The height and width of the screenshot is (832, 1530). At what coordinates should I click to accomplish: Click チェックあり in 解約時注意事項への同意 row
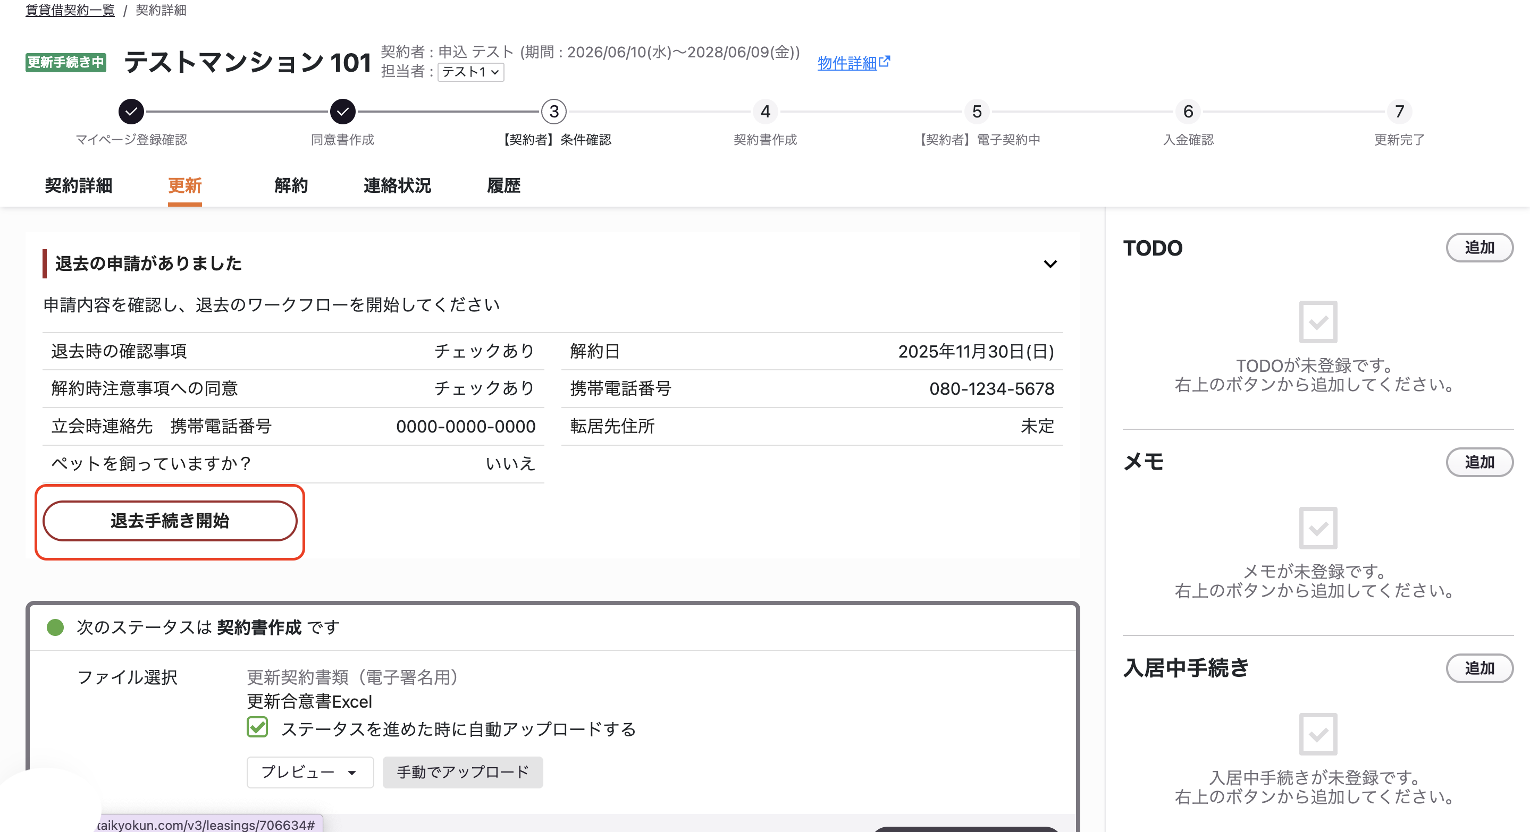tap(485, 388)
